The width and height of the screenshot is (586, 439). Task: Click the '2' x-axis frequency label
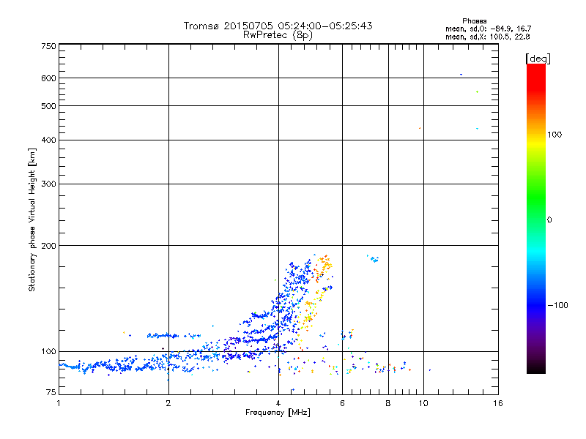click(x=168, y=403)
